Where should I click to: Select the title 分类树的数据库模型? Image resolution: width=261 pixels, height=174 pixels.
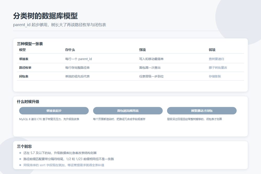point(45,16)
